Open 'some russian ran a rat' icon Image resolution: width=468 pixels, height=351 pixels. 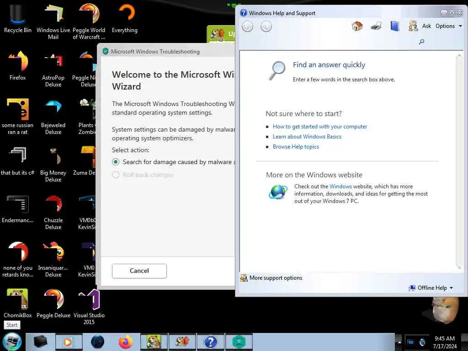pos(18,117)
